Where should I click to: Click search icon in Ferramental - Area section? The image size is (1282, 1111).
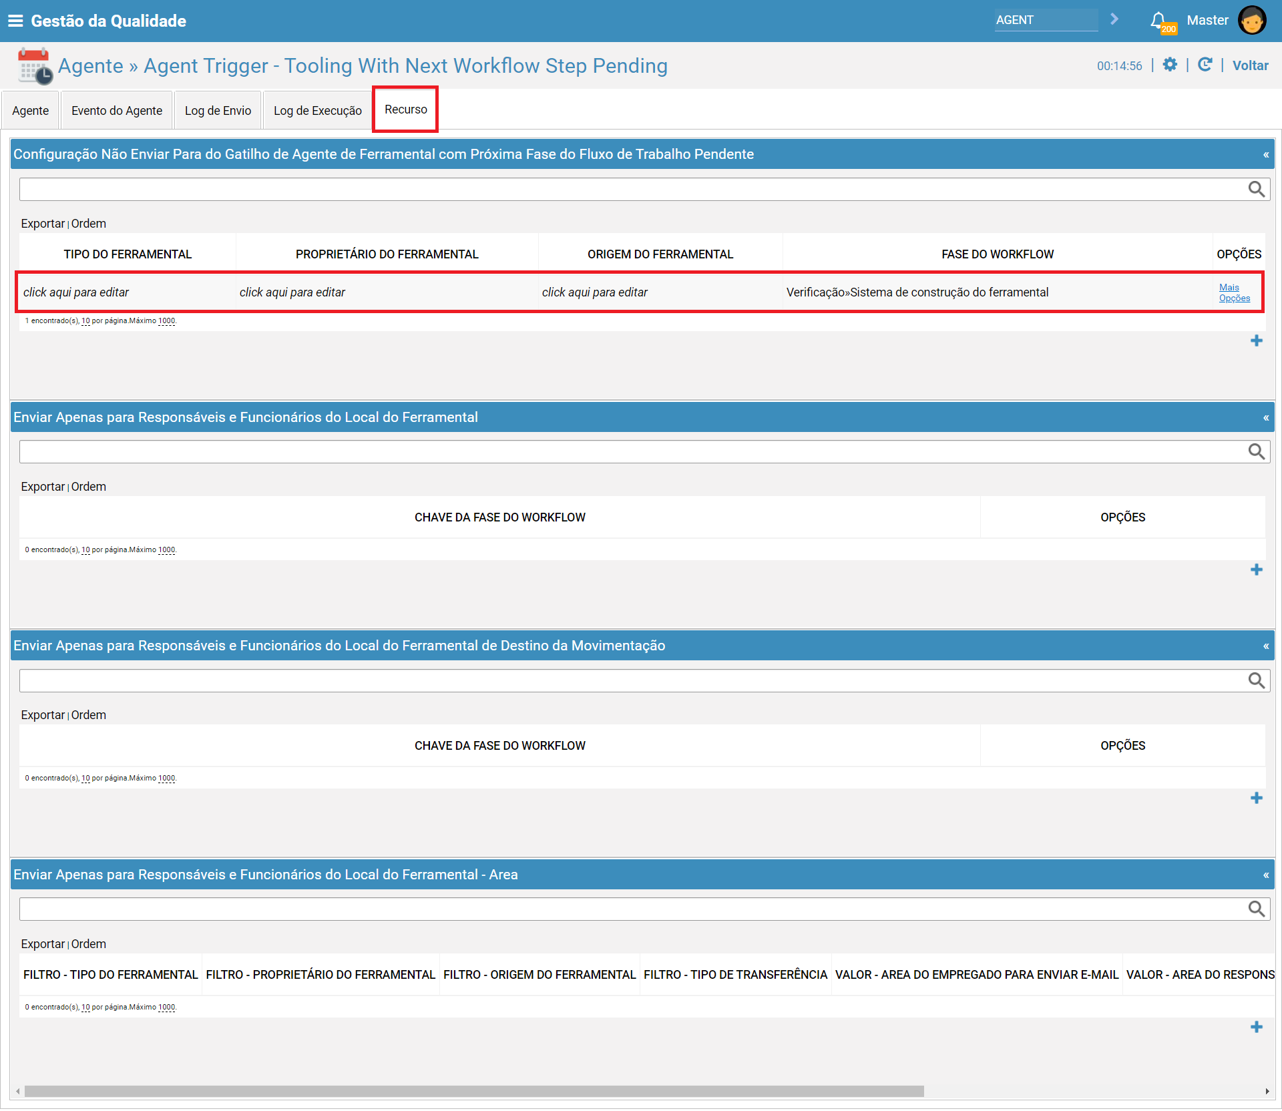(1257, 909)
